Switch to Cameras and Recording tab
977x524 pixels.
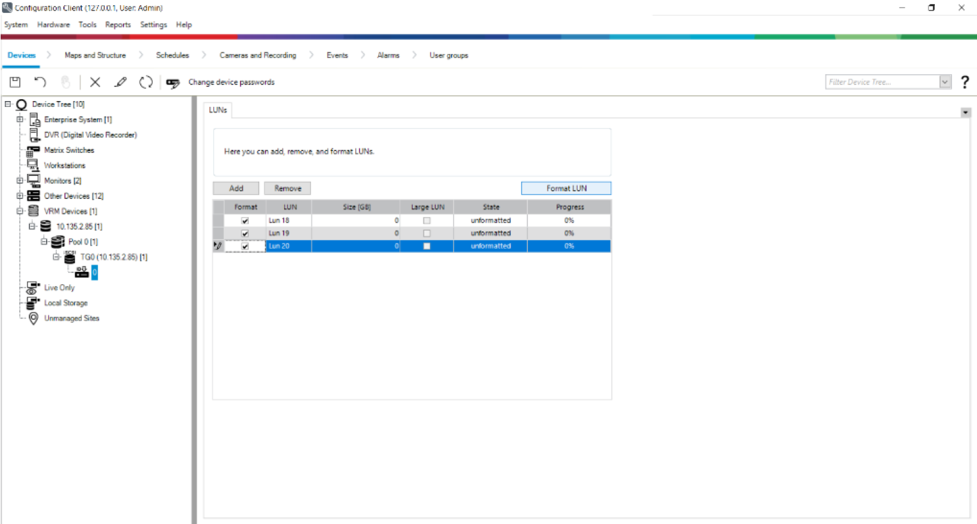click(x=258, y=56)
